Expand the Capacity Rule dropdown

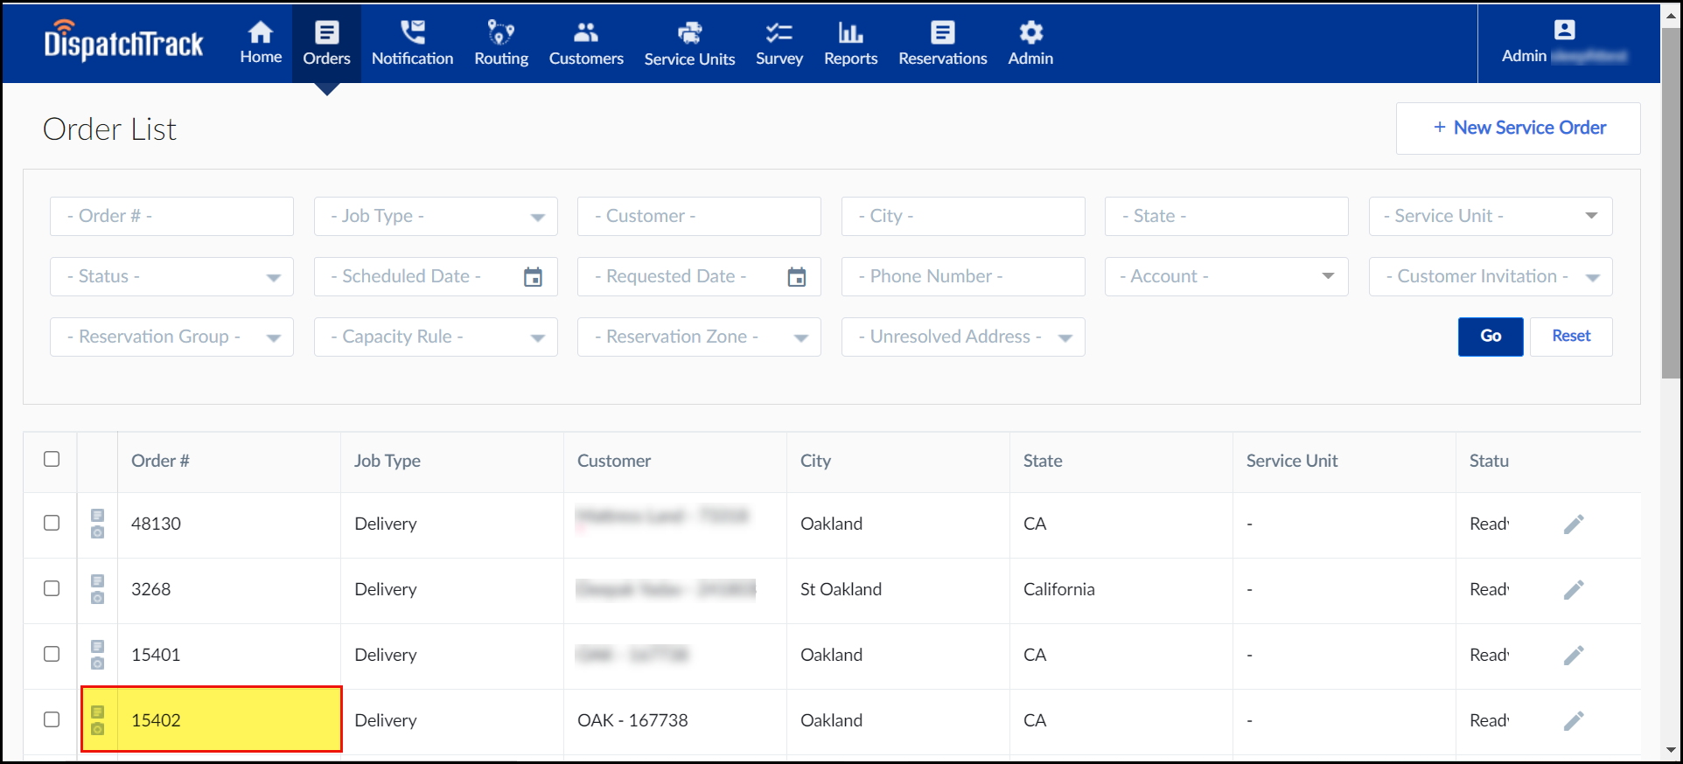[x=436, y=337]
